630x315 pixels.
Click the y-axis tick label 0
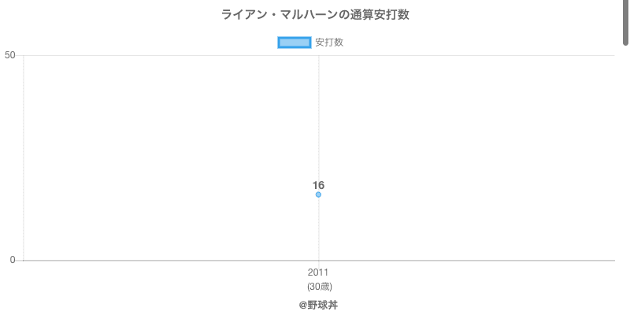pyautogui.click(x=13, y=260)
